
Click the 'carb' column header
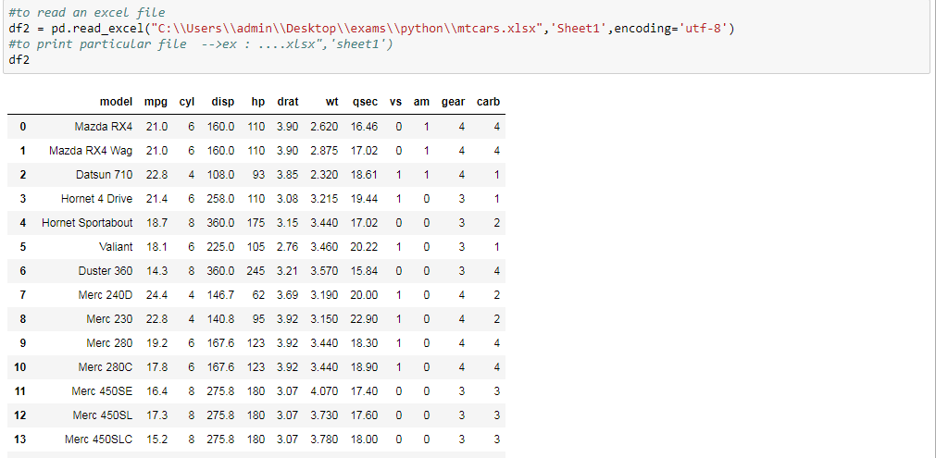click(488, 102)
